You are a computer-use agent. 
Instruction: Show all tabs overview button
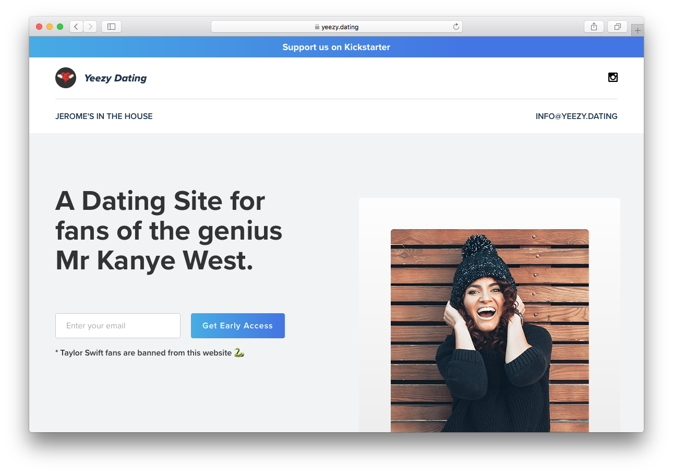[x=617, y=27]
